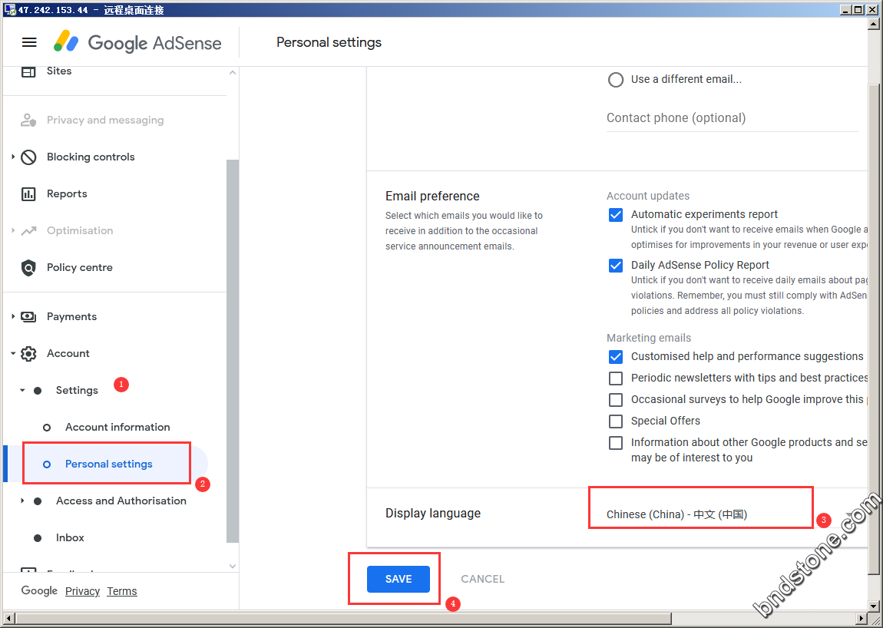Screen dimensions: 883x628
Task: Click the Email preference heading
Action: [432, 196]
